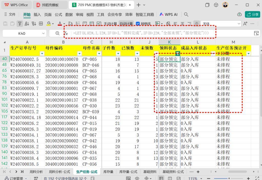Screen dimensions: 262x180
Task: Align text center in toolbar
Action: pos(182,24)
